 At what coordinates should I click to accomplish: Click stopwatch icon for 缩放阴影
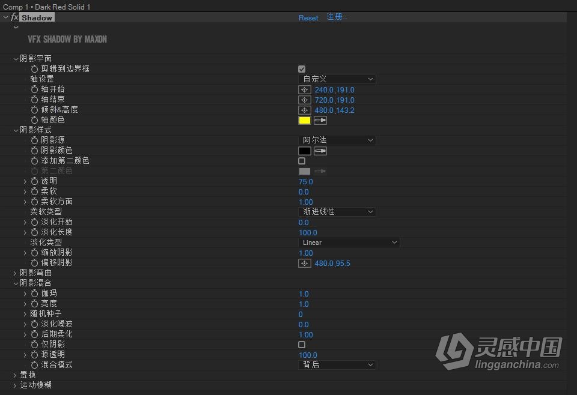(x=34, y=253)
